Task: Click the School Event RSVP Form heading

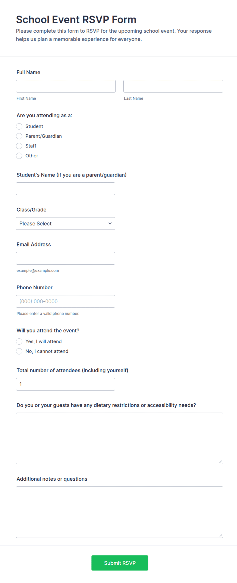Action: click(x=76, y=20)
